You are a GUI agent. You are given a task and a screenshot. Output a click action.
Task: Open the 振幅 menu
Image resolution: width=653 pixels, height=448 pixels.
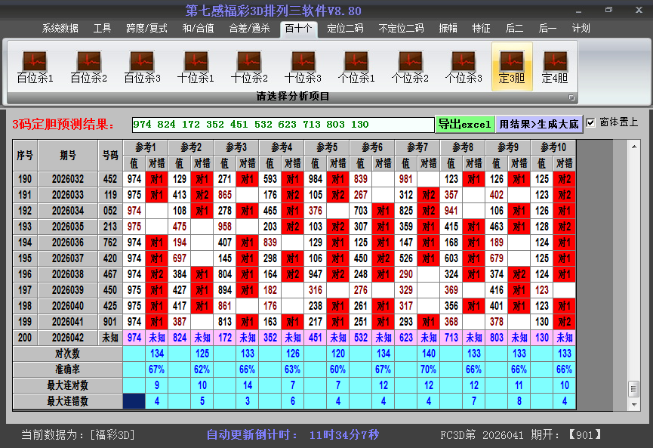448,28
